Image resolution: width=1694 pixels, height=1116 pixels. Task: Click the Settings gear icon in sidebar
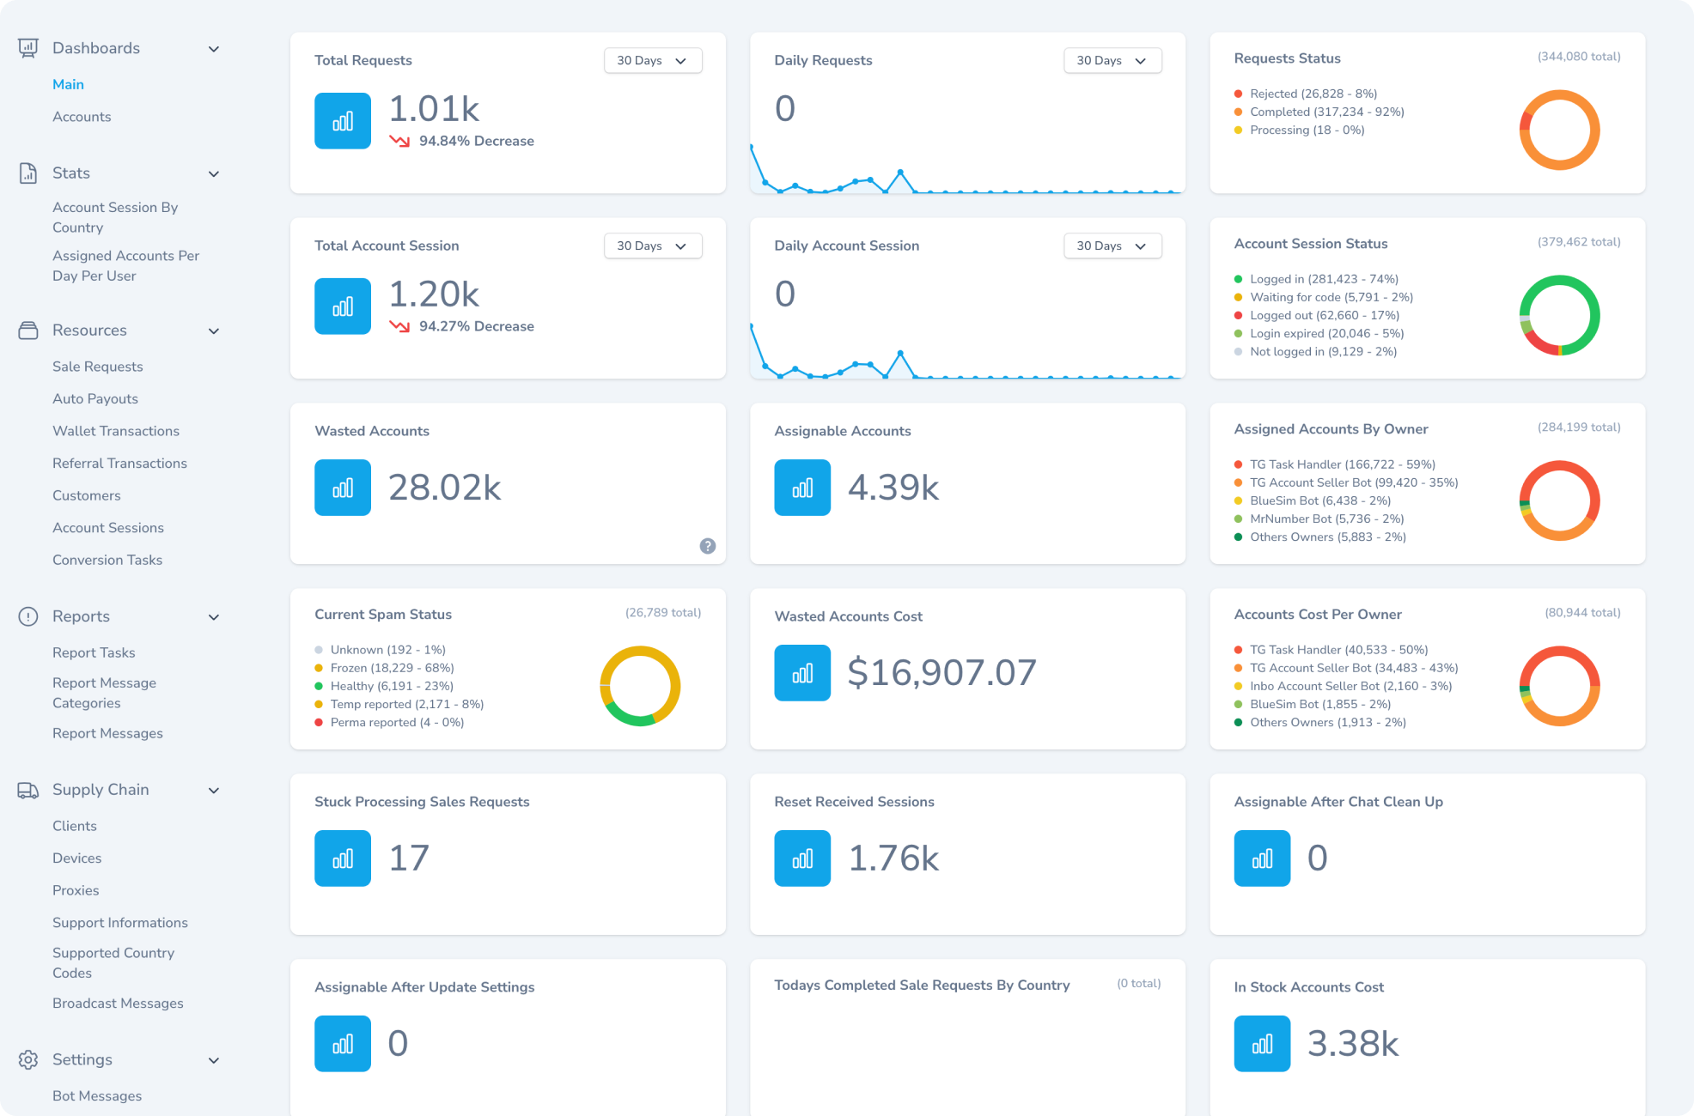click(x=28, y=1060)
